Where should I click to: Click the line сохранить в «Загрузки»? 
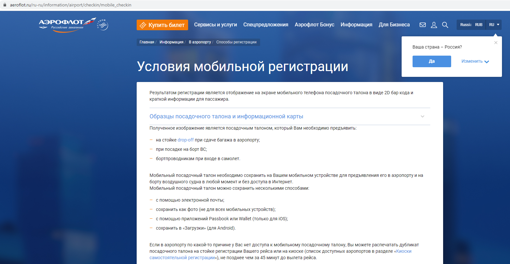196,228
